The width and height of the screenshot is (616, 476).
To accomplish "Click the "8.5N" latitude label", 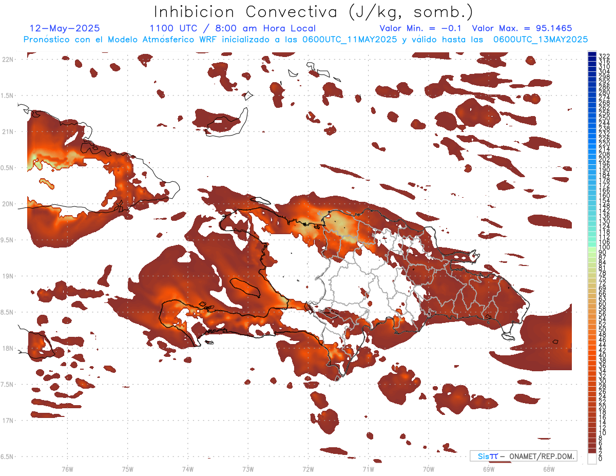I will click(x=8, y=312).
